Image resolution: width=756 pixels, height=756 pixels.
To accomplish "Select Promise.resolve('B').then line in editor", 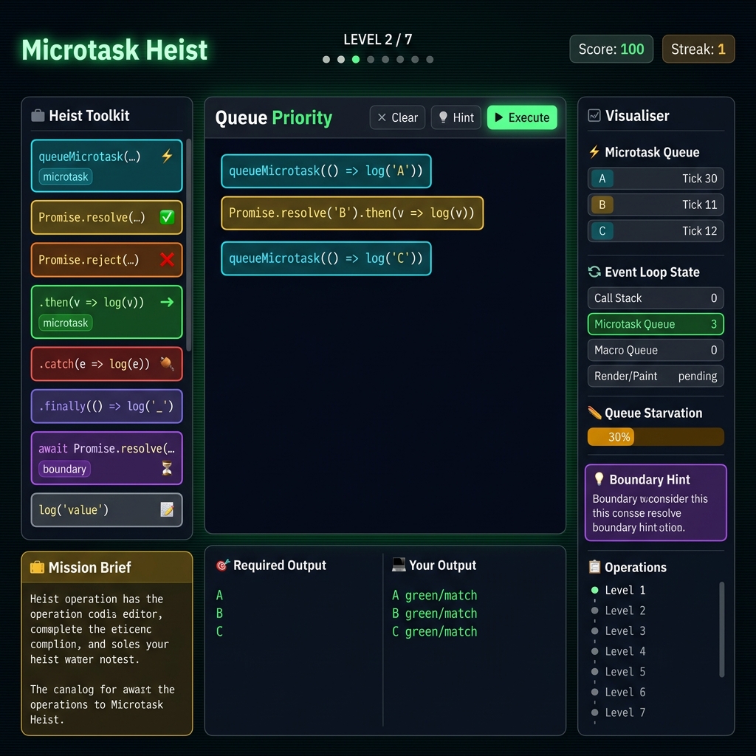I will click(352, 213).
